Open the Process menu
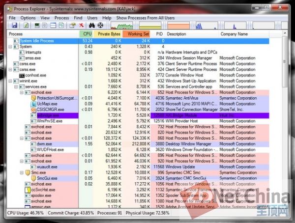Viewport: 295px width, 223px height. coord(62,18)
